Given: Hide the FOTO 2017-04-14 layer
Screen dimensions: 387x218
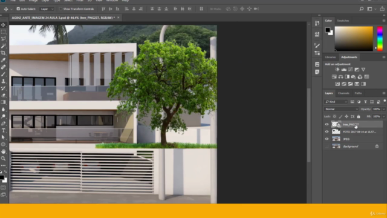Looking at the screenshot, I should pyautogui.click(x=327, y=132).
